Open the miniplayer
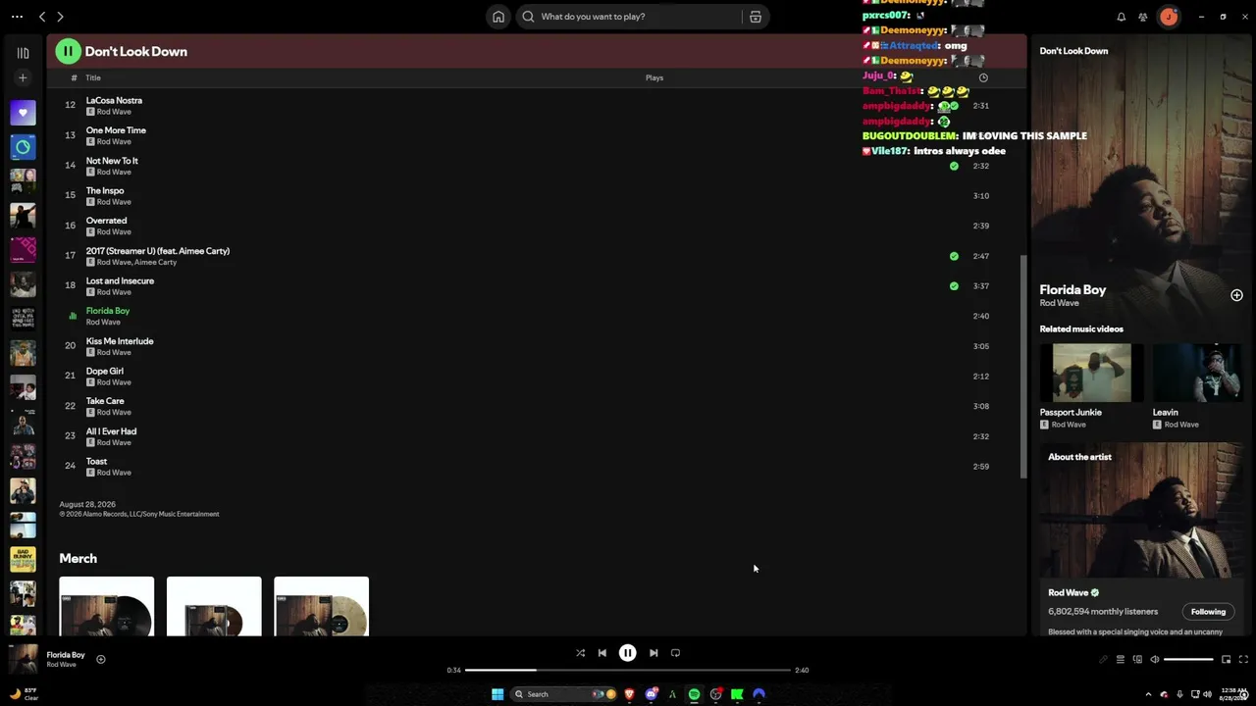 point(1226,660)
